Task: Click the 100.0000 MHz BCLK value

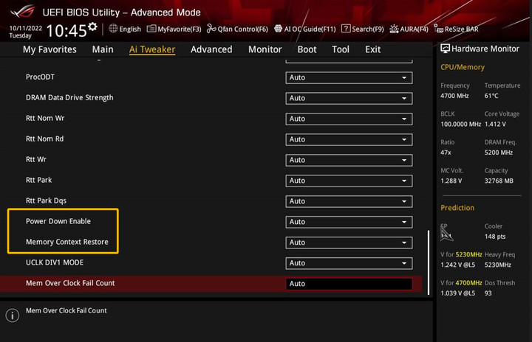Action: point(460,125)
